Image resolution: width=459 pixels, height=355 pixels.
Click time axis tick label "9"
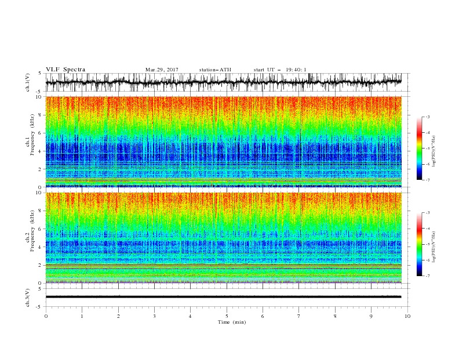(x=371, y=316)
